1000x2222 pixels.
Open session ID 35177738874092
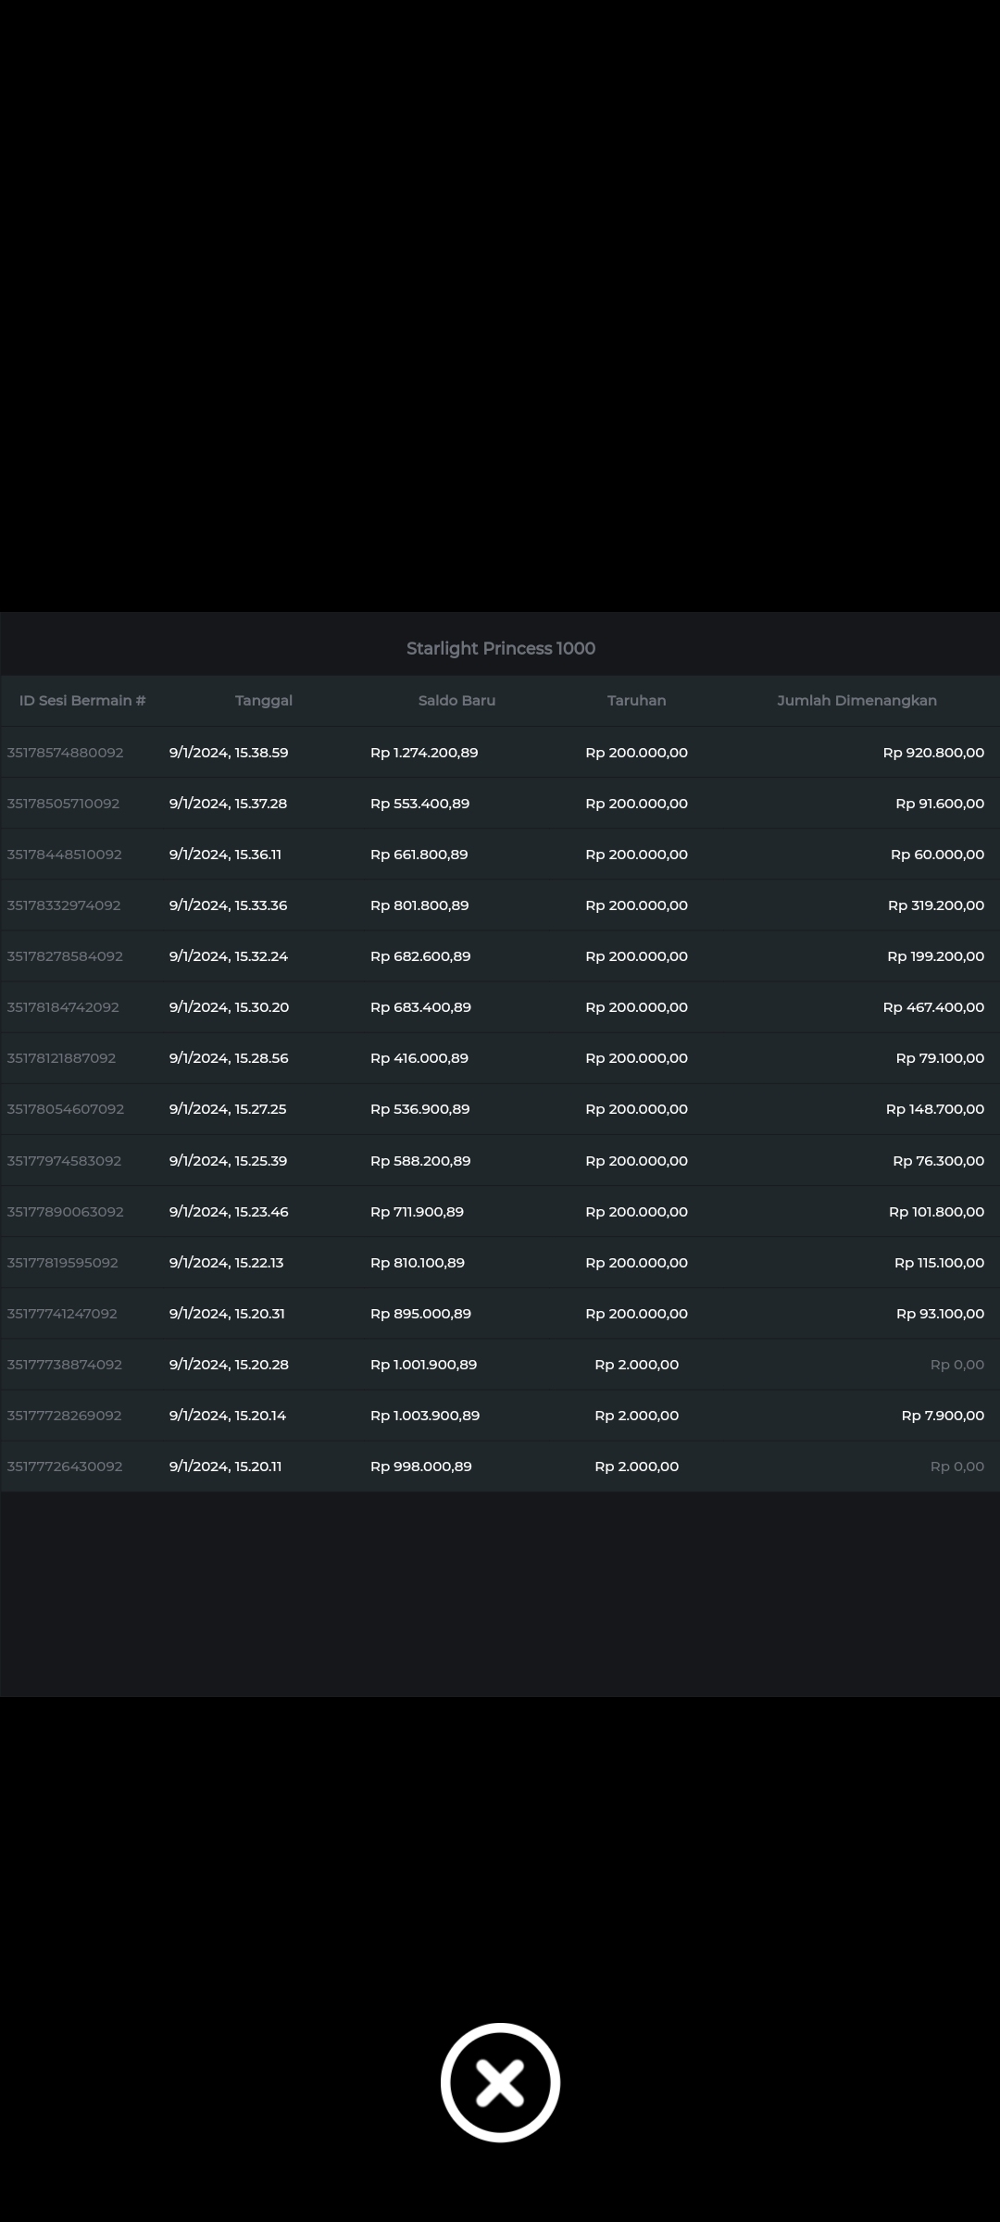(64, 1365)
